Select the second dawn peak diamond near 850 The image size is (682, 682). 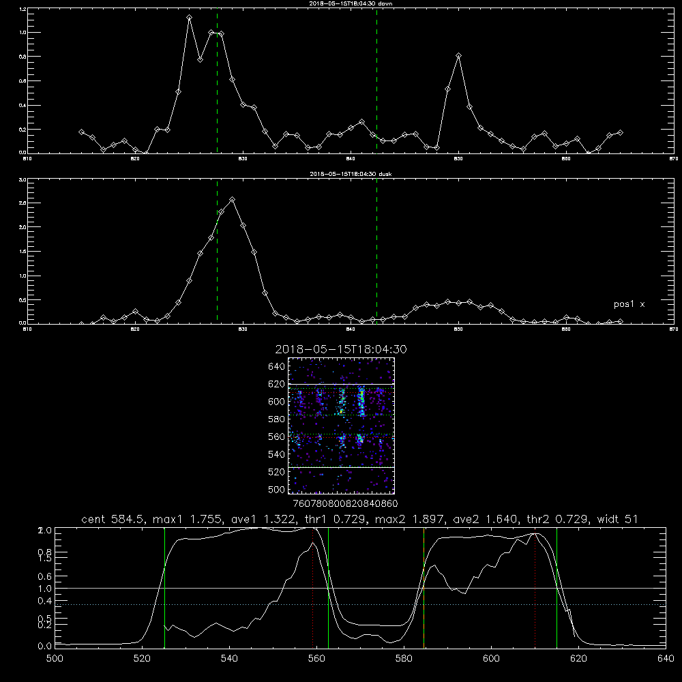click(x=458, y=56)
